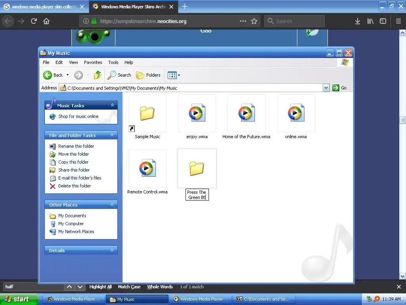Click the Firefox search box
Screen dimensions: 406x305
pyautogui.click(x=295, y=21)
